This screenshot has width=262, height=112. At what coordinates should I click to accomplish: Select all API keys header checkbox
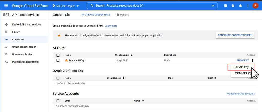click(58, 55)
